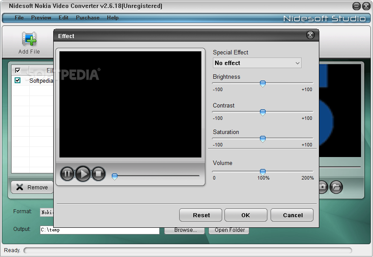Screen dimensions: 373x257
Task: Click the Output path field
Action: coord(100,230)
